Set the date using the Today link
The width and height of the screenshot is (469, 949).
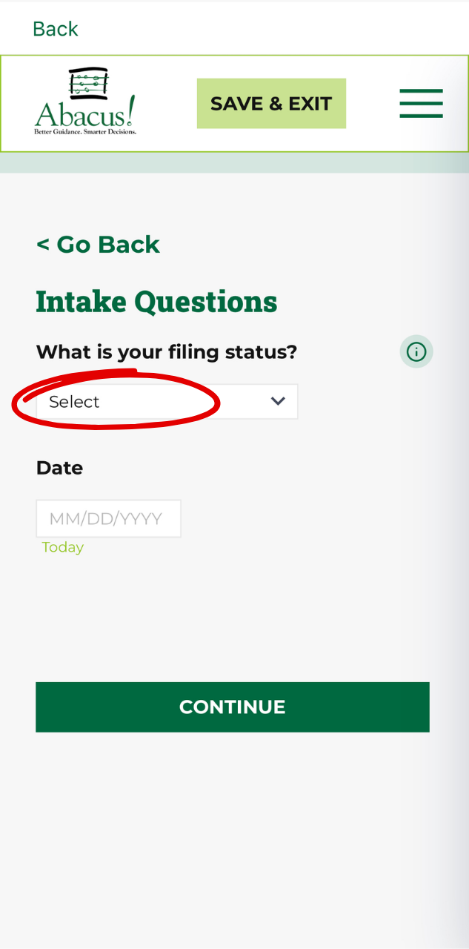coord(62,547)
